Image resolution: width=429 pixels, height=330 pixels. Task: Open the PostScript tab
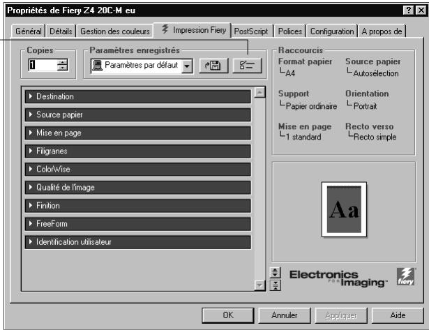[x=251, y=31]
